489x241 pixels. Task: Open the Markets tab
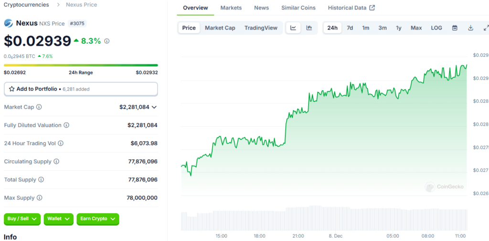[231, 8]
